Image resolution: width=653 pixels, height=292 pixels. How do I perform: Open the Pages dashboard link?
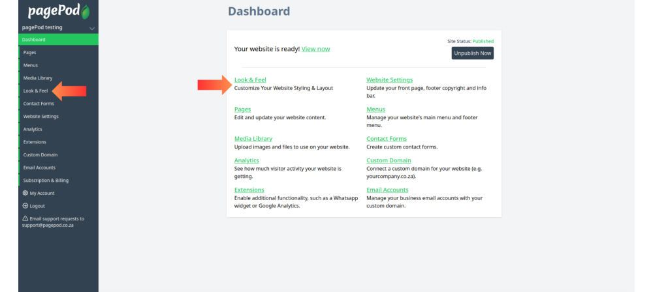pyautogui.click(x=243, y=109)
